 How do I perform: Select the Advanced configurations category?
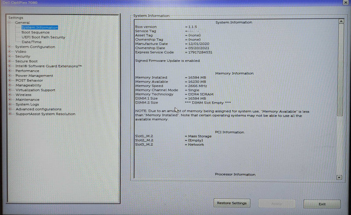point(38,109)
